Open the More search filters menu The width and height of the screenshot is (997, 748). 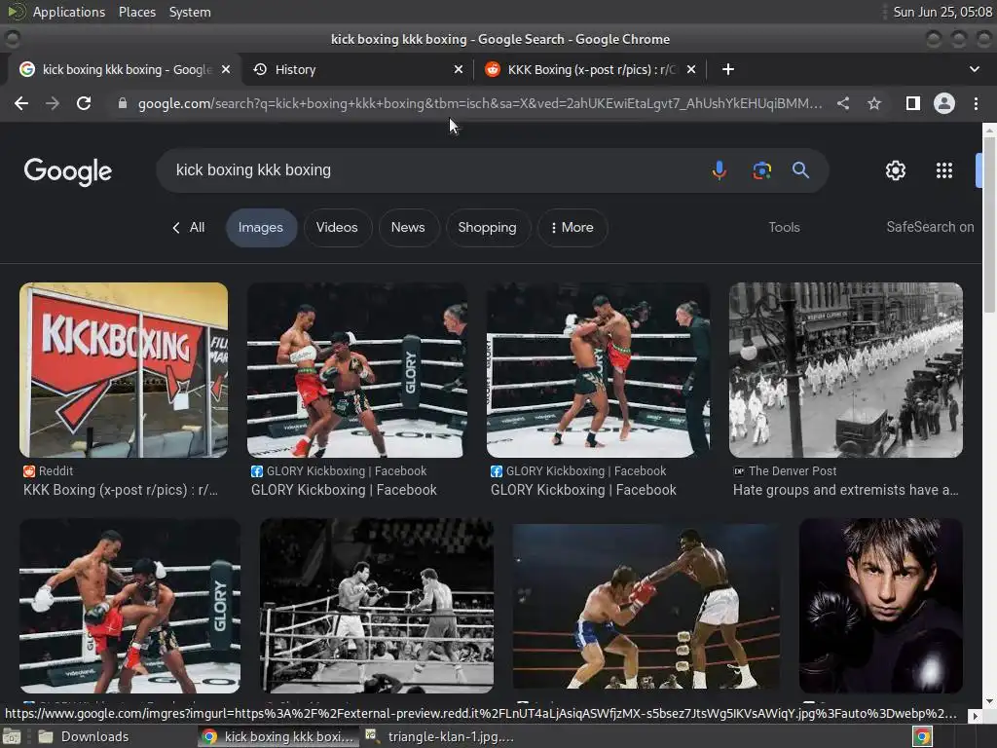coord(572,227)
